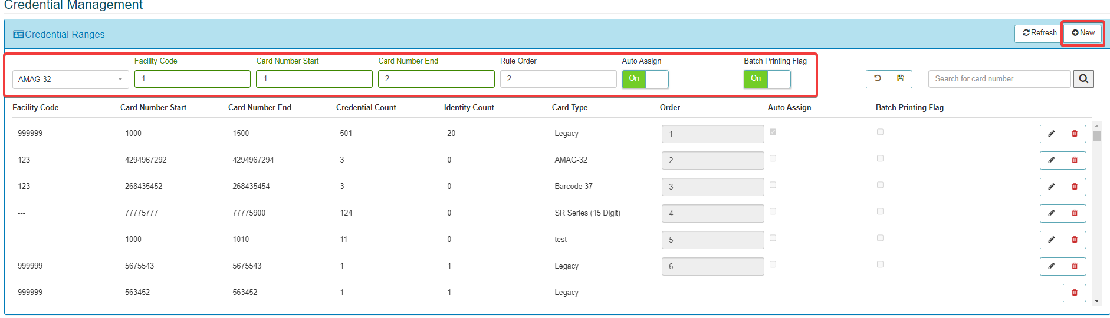Viewport: 1110px width, 318px height.
Task: Toggle Batch Printing checkbox for order 1 row
Action: point(880,132)
